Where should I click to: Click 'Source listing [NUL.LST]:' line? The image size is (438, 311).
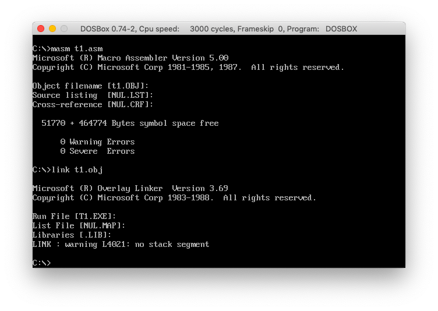click(x=93, y=96)
